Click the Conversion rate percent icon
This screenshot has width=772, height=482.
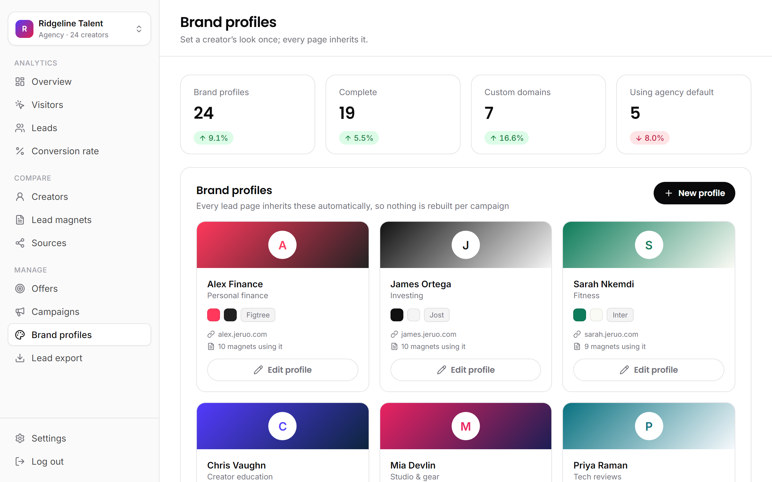tap(20, 151)
